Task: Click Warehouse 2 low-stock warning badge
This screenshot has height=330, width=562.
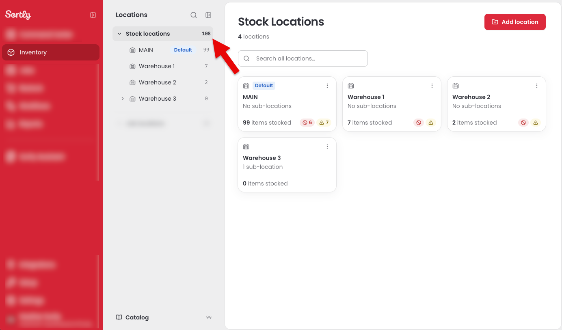Action: (536, 123)
